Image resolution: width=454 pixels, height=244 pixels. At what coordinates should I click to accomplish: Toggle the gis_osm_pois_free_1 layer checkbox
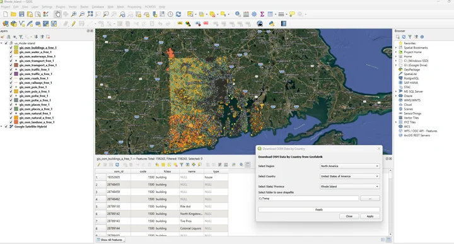[x=11, y=87]
